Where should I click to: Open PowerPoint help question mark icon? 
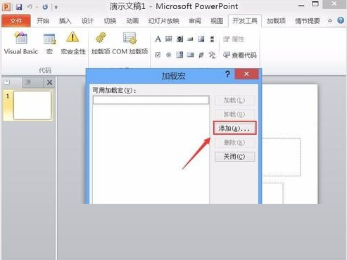pos(341,20)
